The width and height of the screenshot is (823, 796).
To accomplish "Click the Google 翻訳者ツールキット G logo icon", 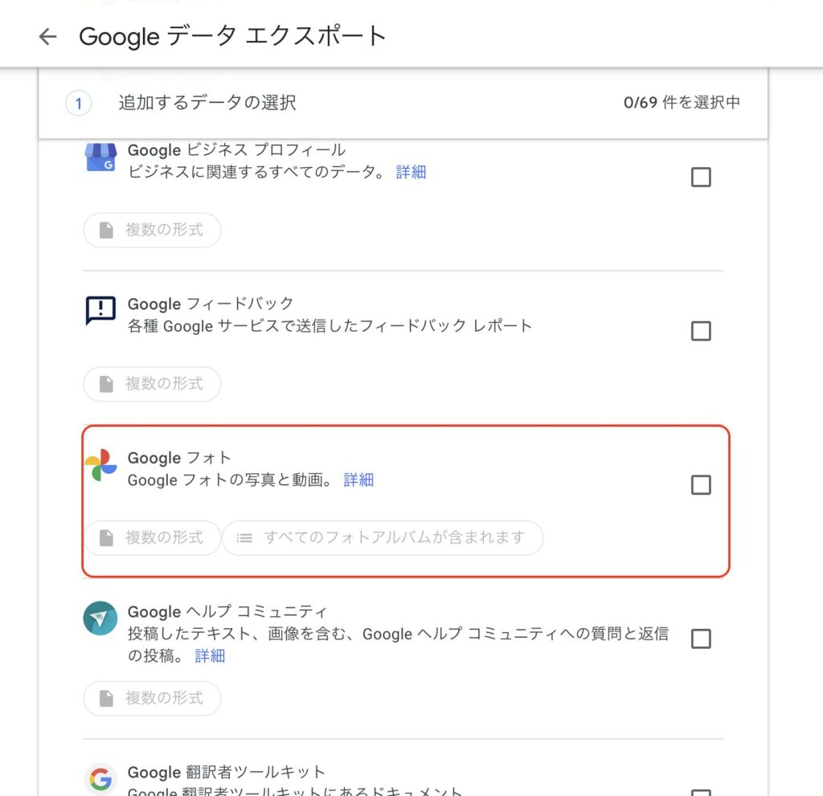I will [100, 778].
